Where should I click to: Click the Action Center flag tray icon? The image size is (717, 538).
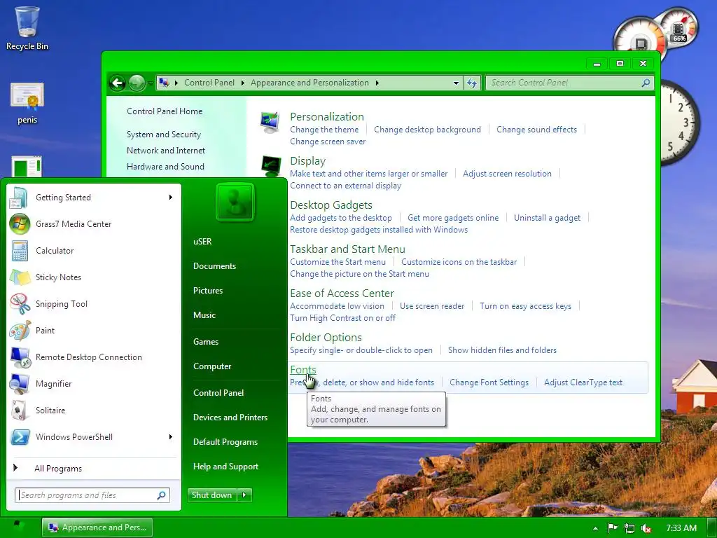pos(612,528)
